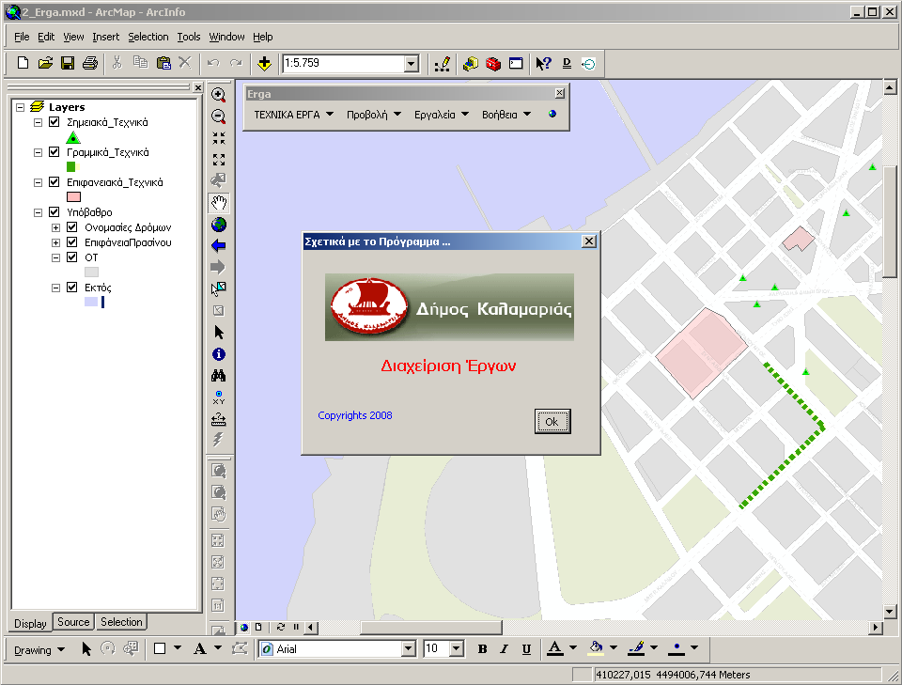Select the Pan hand tool
The image size is (902, 685).
219,202
